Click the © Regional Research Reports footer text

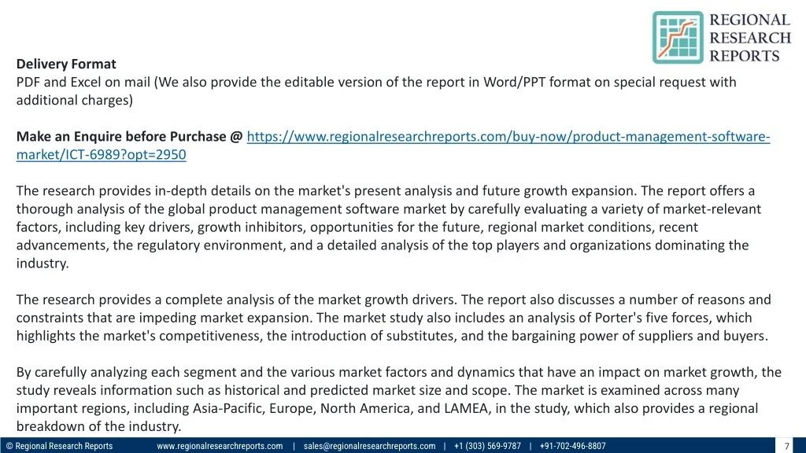(59, 446)
